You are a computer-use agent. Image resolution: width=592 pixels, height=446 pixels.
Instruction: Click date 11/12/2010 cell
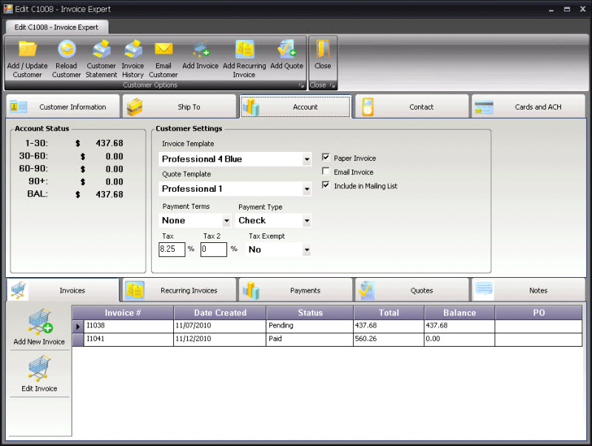pyautogui.click(x=220, y=339)
